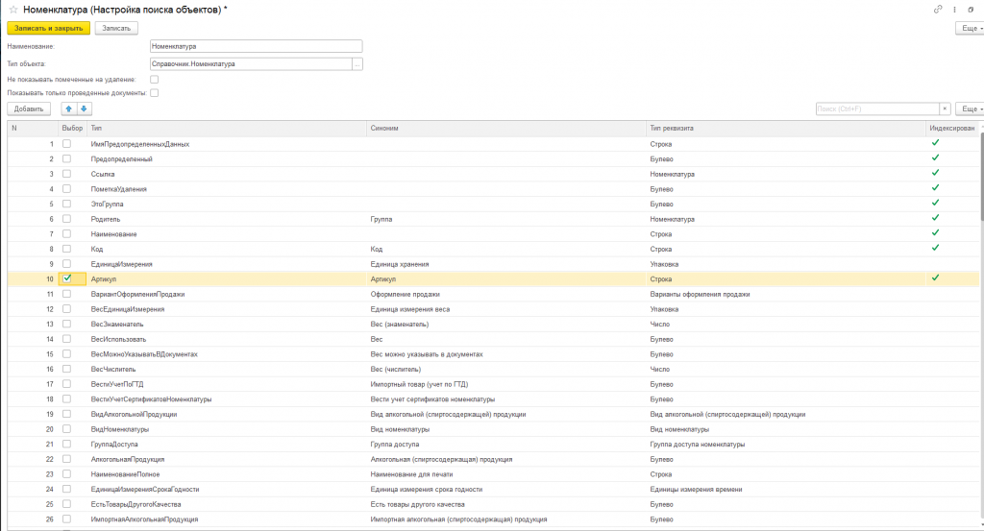Click the ellipsis button beside Тип объекта
The width and height of the screenshot is (984, 531).
[357, 64]
